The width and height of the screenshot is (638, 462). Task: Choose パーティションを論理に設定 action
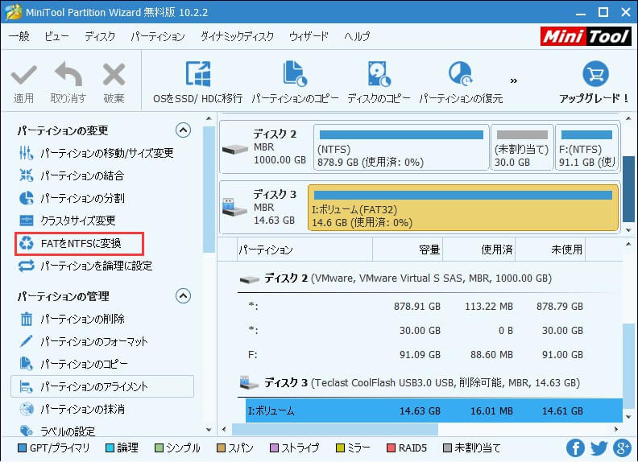pos(86,266)
